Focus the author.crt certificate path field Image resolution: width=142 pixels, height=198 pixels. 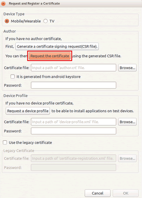[x=74, y=68]
